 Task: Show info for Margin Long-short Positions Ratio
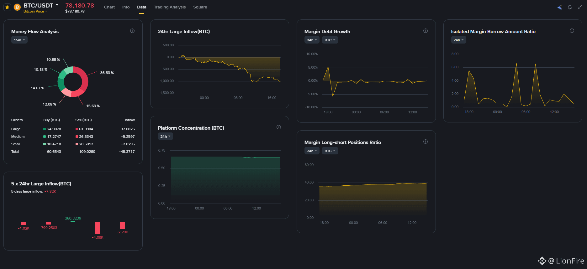pos(426,142)
